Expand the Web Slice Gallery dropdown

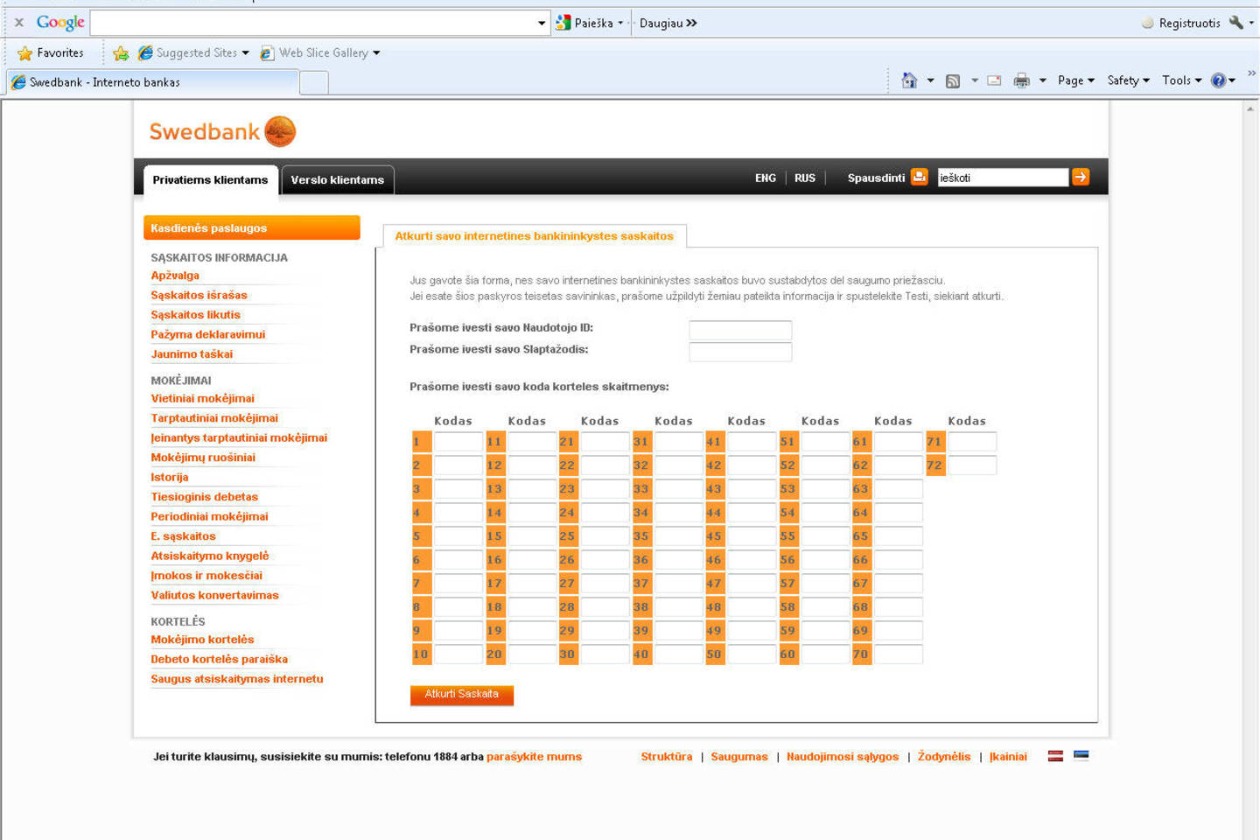click(376, 53)
